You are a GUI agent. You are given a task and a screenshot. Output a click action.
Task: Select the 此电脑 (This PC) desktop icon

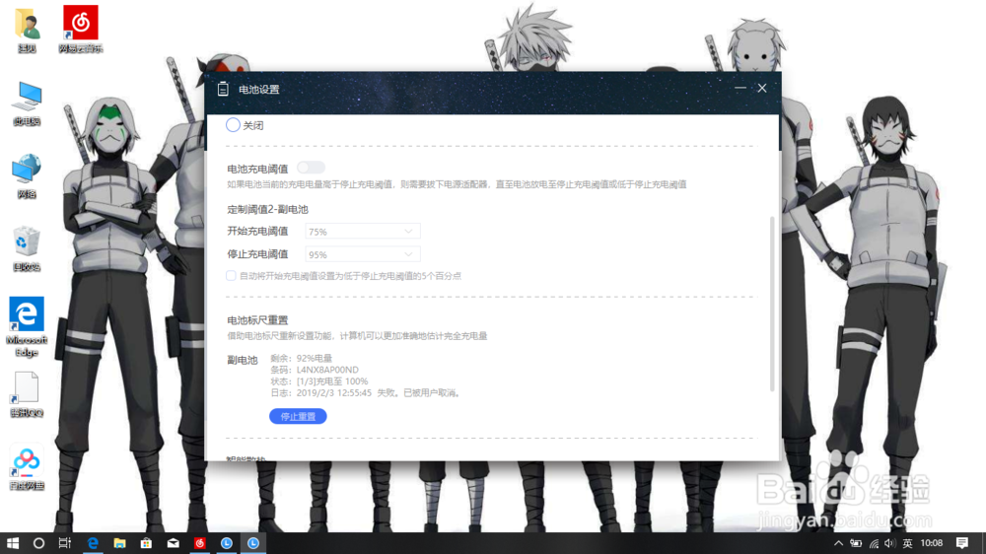(27, 104)
